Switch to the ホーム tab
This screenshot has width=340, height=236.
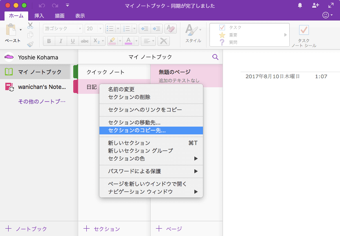[16, 16]
